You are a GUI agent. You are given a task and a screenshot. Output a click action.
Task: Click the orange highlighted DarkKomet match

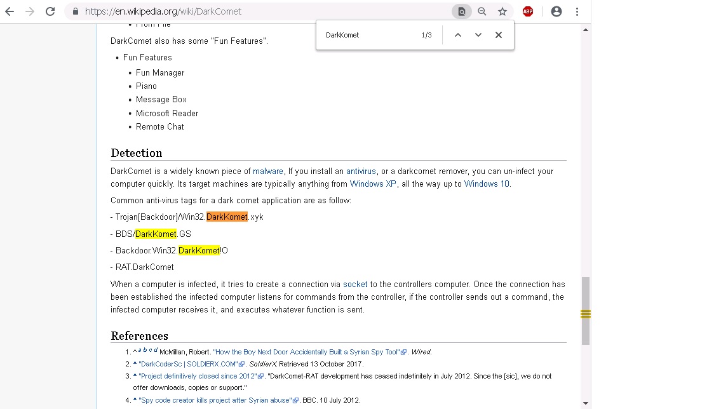(x=227, y=217)
